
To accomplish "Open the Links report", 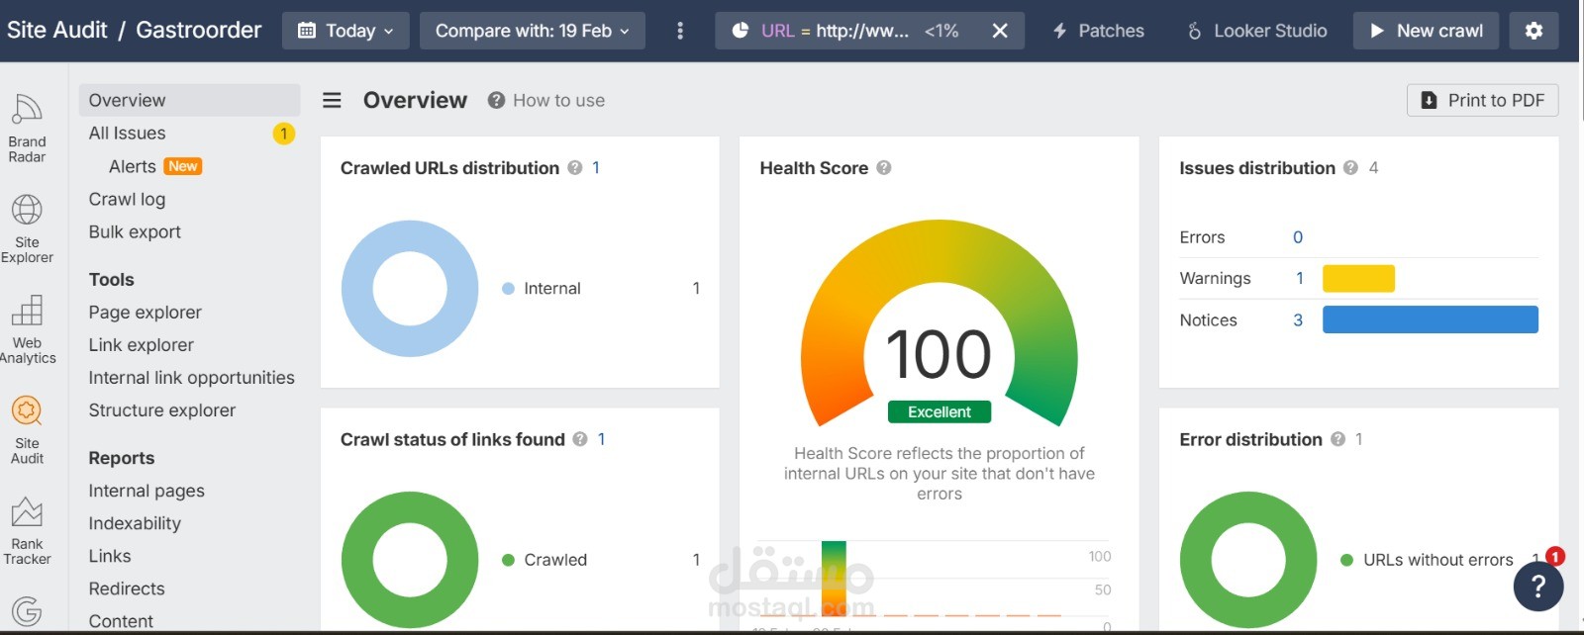I will click(110, 556).
